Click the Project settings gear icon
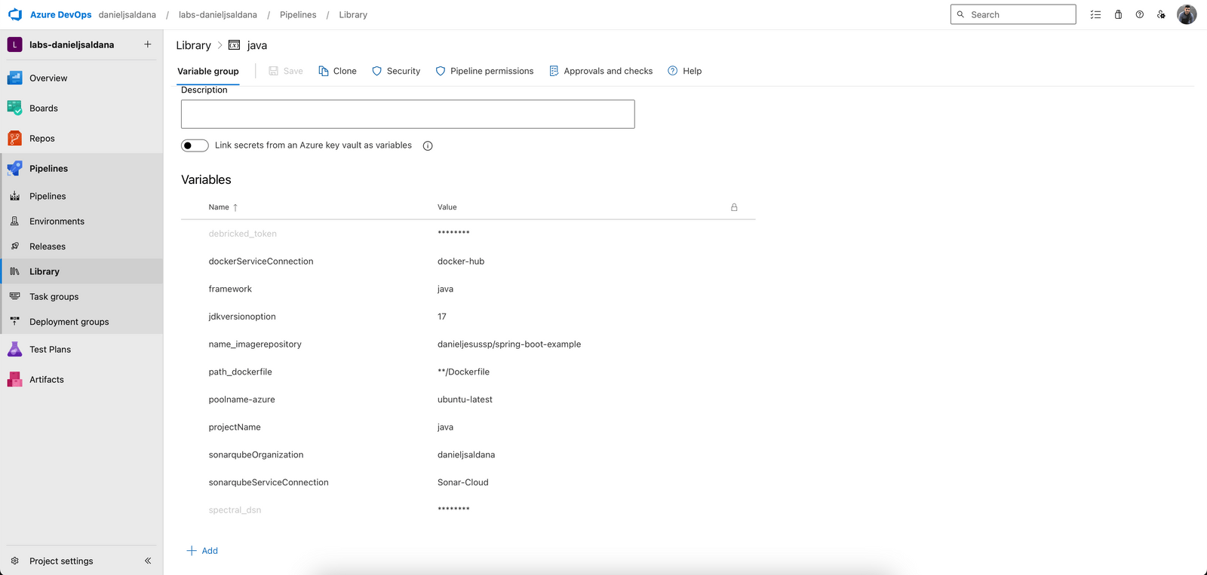1207x575 pixels. tap(14, 561)
